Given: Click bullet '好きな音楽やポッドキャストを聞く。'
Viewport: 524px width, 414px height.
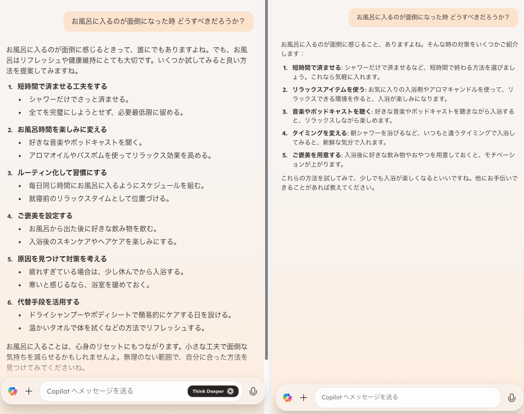Looking at the screenshot, I should click(x=86, y=142).
